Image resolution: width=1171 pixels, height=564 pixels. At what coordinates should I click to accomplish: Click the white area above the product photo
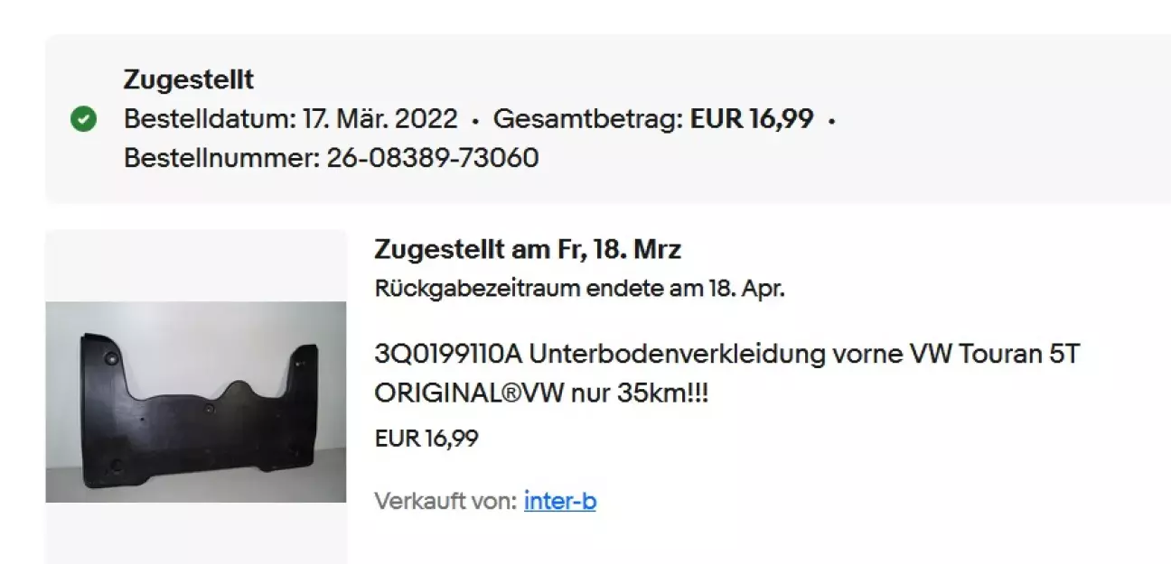pos(196,265)
